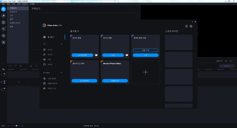Open the help icon in Video Suite launcher
Viewport: 237px width, 128px height.
click(x=186, y=26)
